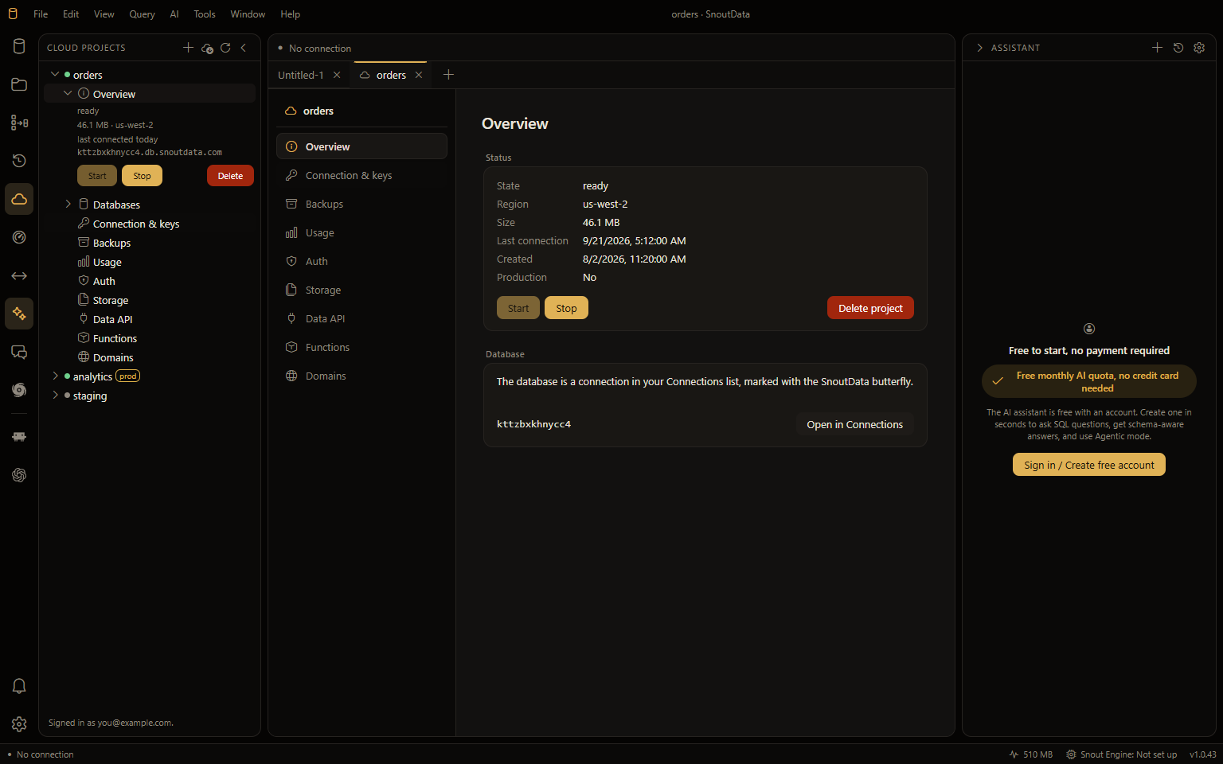Open Usage in the orders page nav

pyautogui.click(x=361, y=232)
